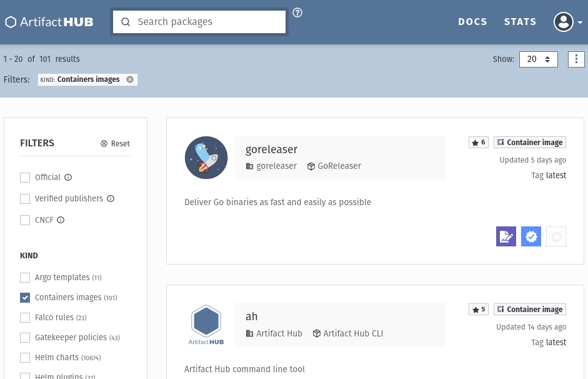Check the Helm charts kind filter

pyautogui.click(x=25, y=358)
